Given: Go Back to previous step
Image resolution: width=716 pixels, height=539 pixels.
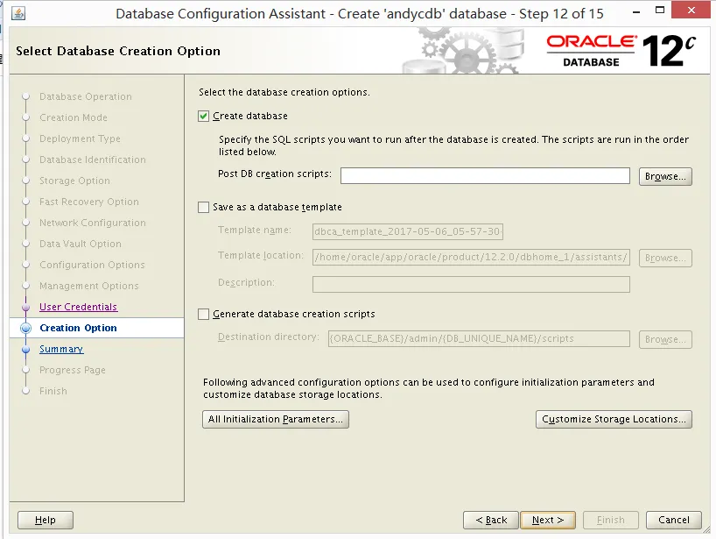Looking at the screenshot, I should coord(491,520).
